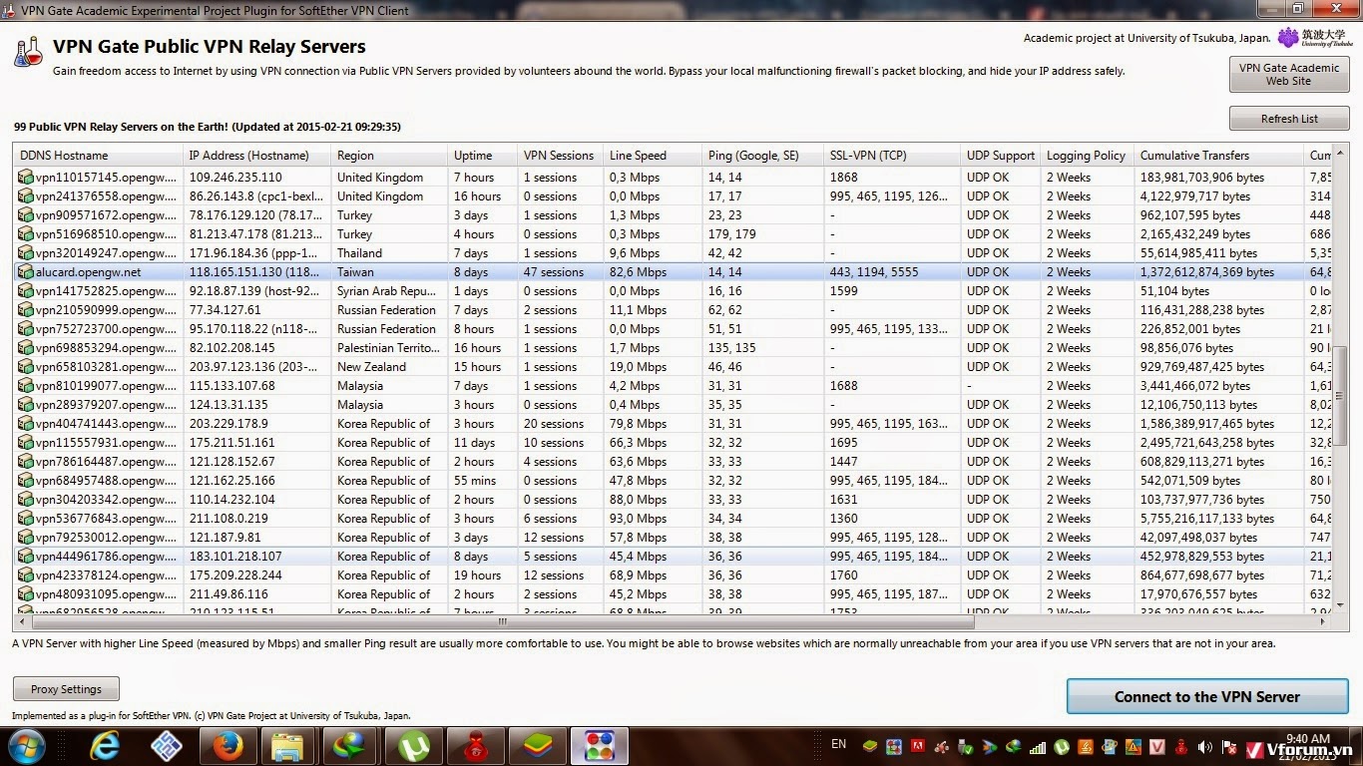Screen dimensions: 1363x766
Task: Click 'New Zealand' region cell
Action: tap(371, 367)
